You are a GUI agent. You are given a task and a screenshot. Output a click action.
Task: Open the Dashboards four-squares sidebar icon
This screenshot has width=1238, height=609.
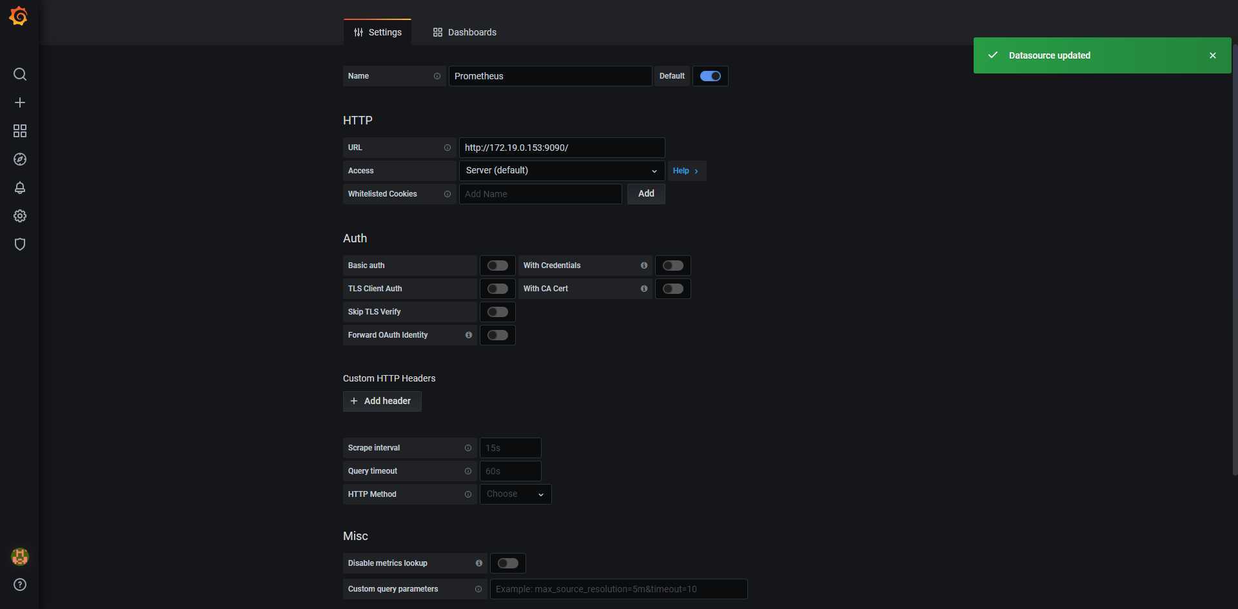tap(20, 131)
